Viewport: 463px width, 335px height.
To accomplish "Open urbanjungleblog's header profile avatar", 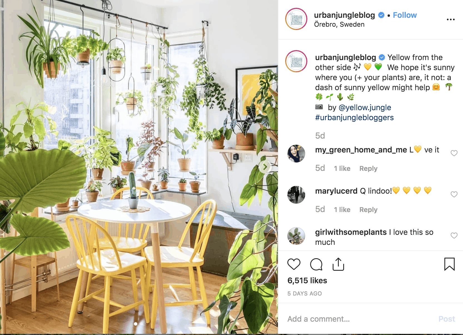I will point(296,19).
